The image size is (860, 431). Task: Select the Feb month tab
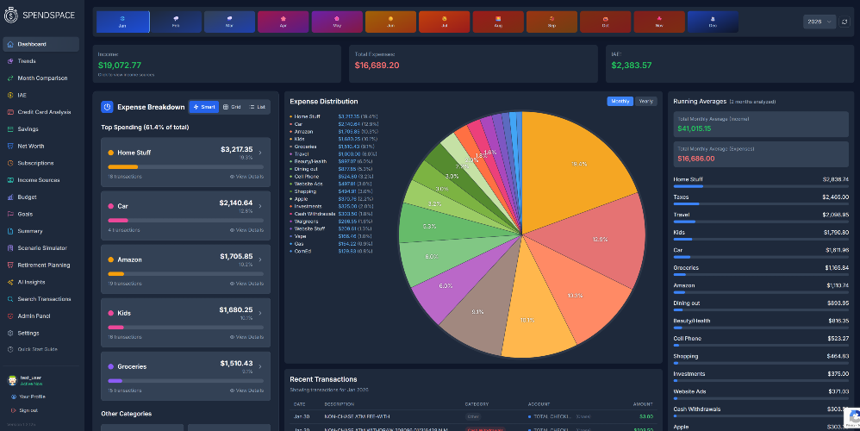[176, 22]
